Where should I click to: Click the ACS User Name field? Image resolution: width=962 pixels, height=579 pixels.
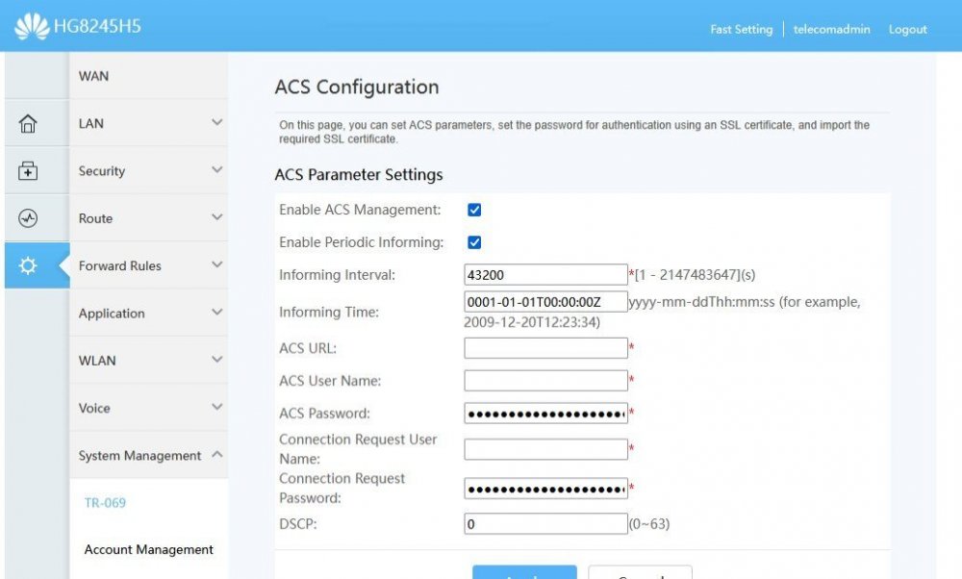[545, 381]
